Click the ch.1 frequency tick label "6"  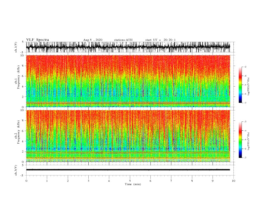(23, 76)
